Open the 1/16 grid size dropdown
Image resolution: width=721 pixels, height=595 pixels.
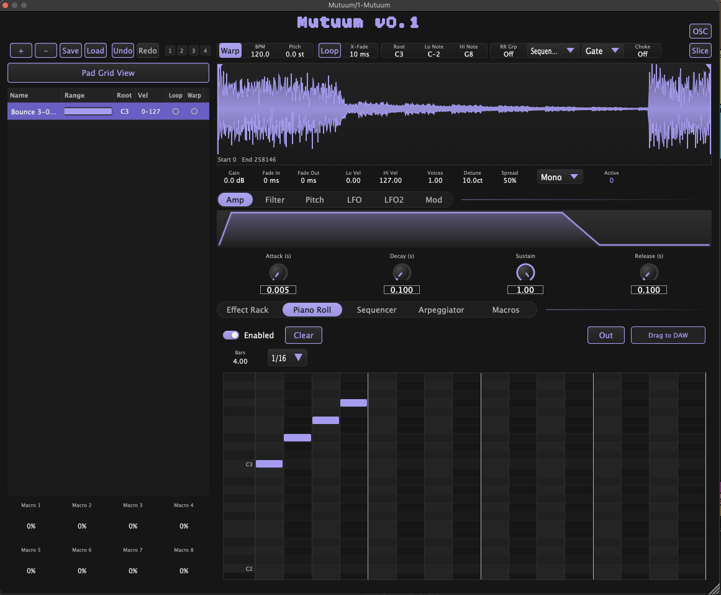click(x=287, y=358)
